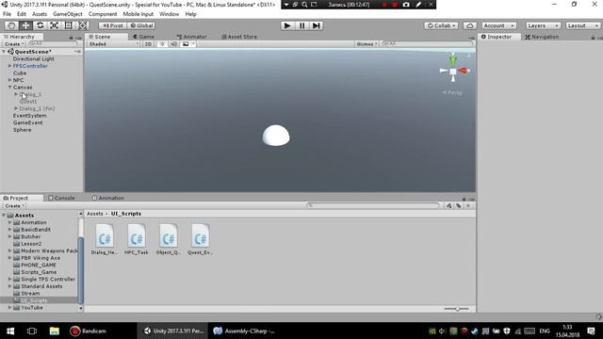Open the Window menu
The image size is (603, 339).
pos(170,14)
